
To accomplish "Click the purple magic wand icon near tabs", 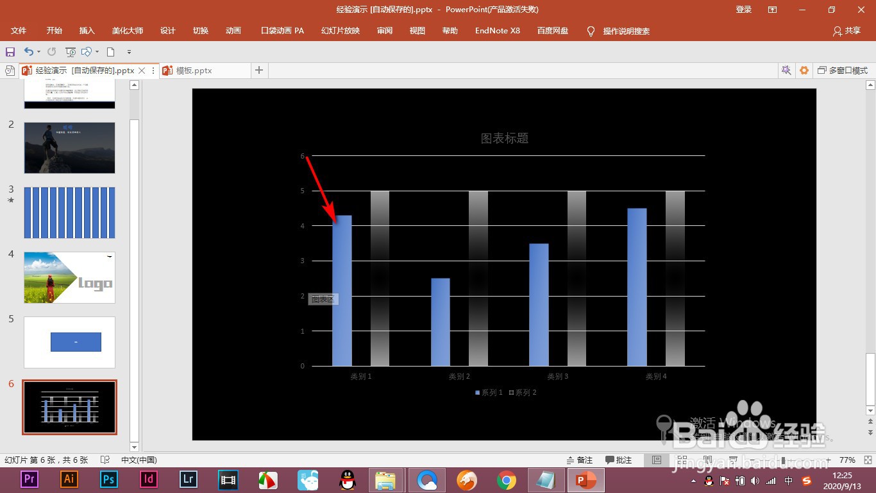I will tap(786, 71).
